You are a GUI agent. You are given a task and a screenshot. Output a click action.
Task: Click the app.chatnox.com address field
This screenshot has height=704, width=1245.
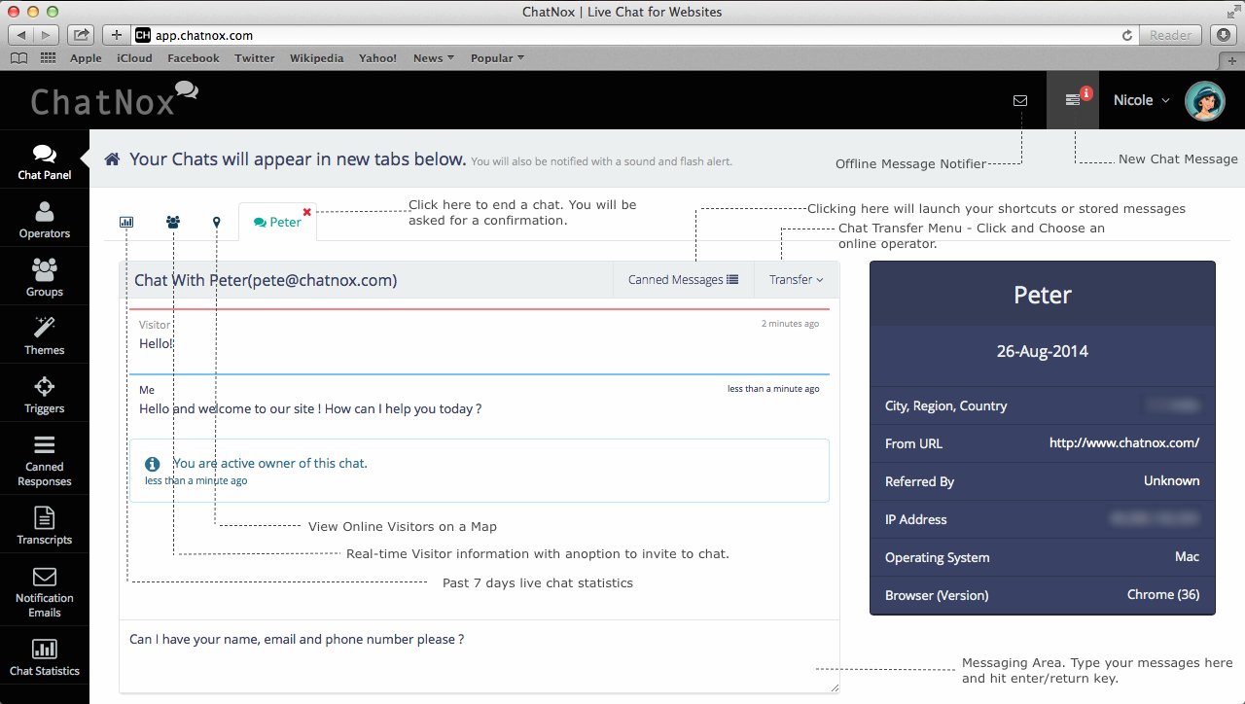(x=632, y=35)
